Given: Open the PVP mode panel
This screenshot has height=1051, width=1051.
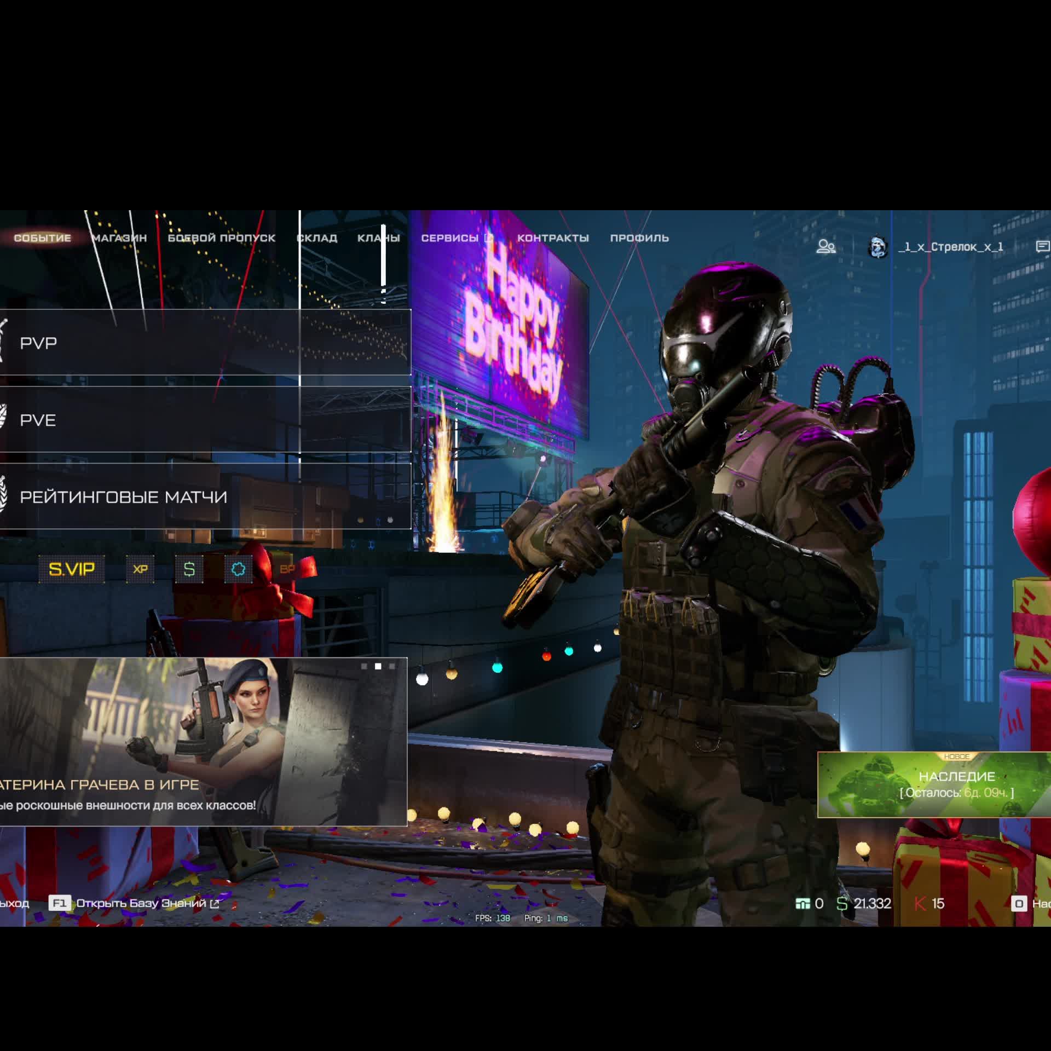Looking at the screenshot, I should (205, 343).
